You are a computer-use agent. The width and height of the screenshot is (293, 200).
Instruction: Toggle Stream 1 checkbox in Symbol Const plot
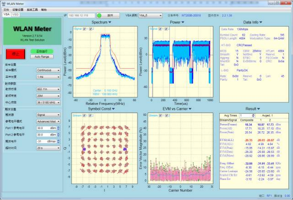84,116
